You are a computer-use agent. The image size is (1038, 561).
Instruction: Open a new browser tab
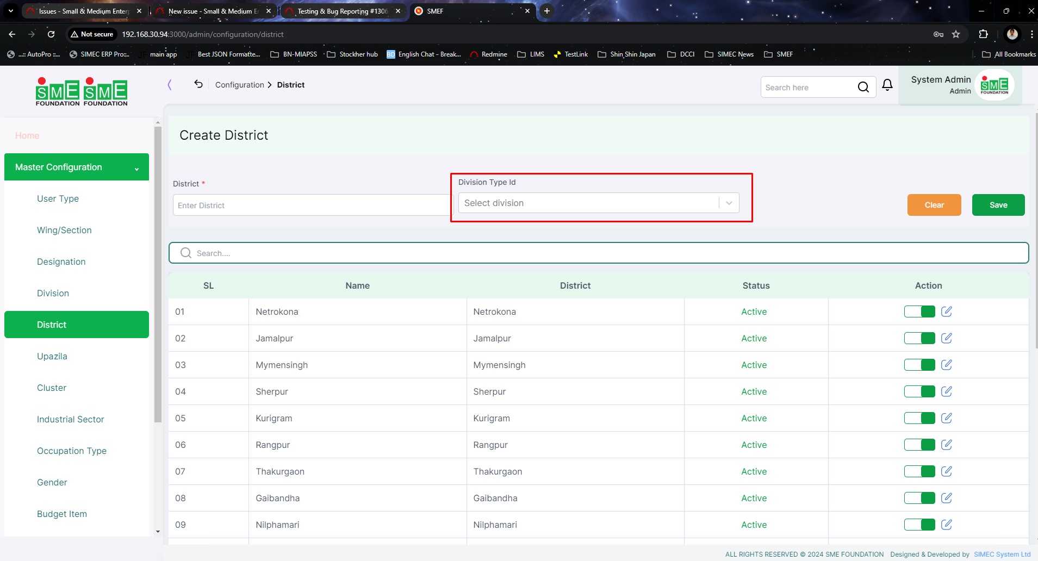click(x=547, y=11)
